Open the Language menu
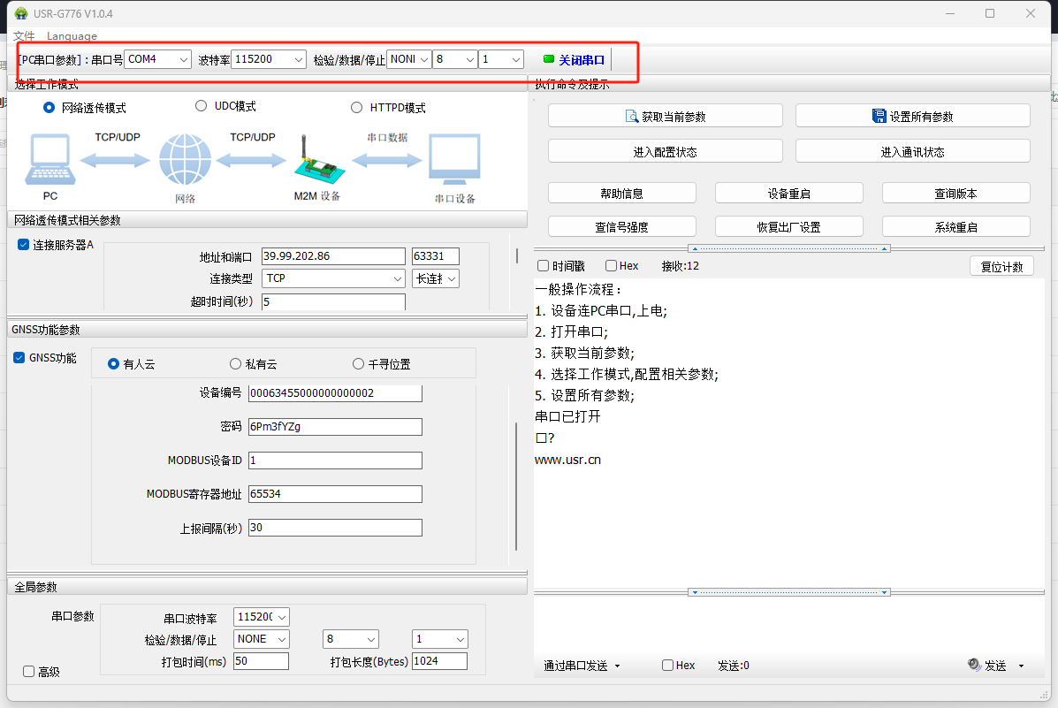Screen dimensions: 1058x708 [72, 36]
